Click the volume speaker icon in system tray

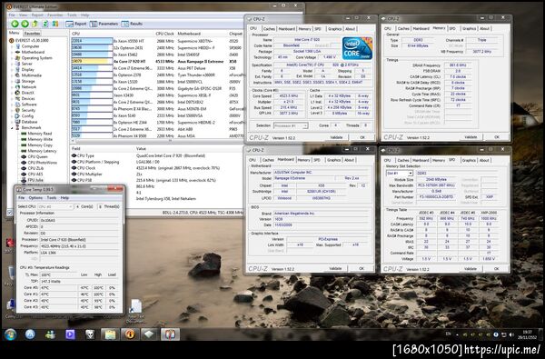(x=510, y=334)
